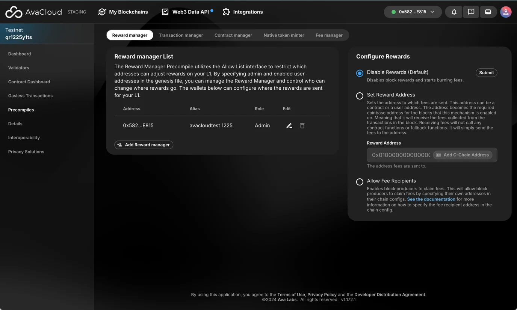Open the Validators sidebar item
The width and height of the screenshot is (517, 310).
[18, 68]
